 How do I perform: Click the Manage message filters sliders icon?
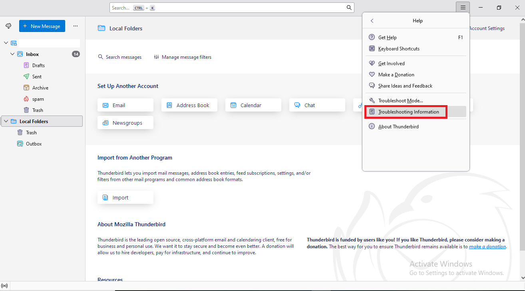tap(157, 57)
